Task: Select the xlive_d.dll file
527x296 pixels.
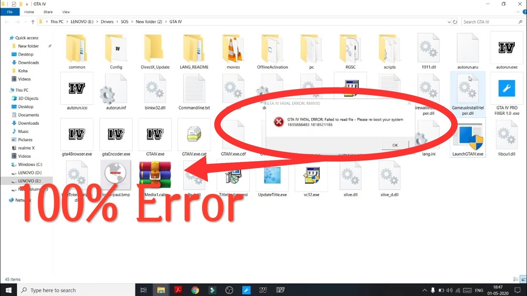Action: [389, 178]
